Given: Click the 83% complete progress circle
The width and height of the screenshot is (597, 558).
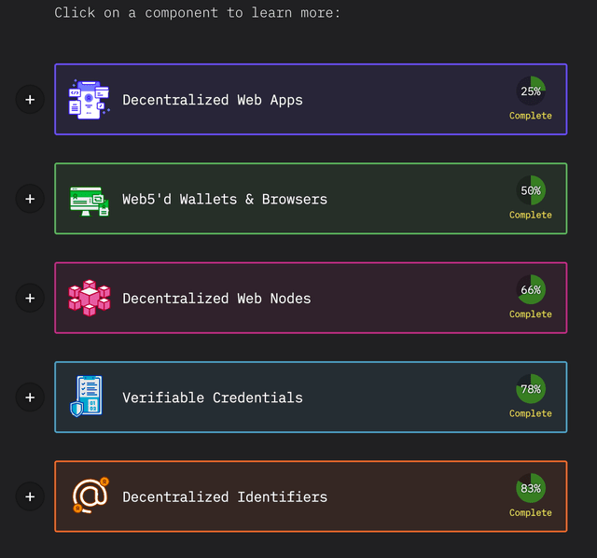Looking at the screenshot, I should pos(531,488).
